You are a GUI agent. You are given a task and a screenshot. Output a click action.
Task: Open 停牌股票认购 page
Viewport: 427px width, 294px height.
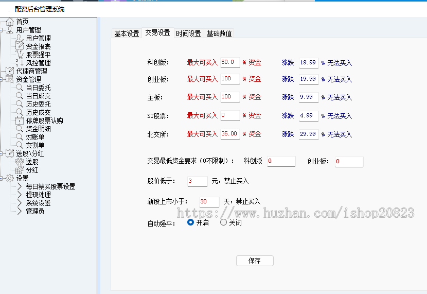[x=44, y=120]
